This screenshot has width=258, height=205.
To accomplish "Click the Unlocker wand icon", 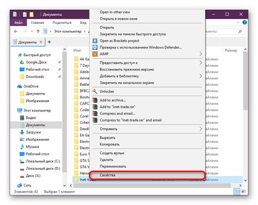I will (95, 91).
